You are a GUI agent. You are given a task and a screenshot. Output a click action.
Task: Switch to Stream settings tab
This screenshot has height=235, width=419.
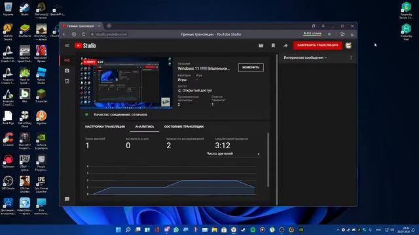pyautogui.click(x=105, y=127)
